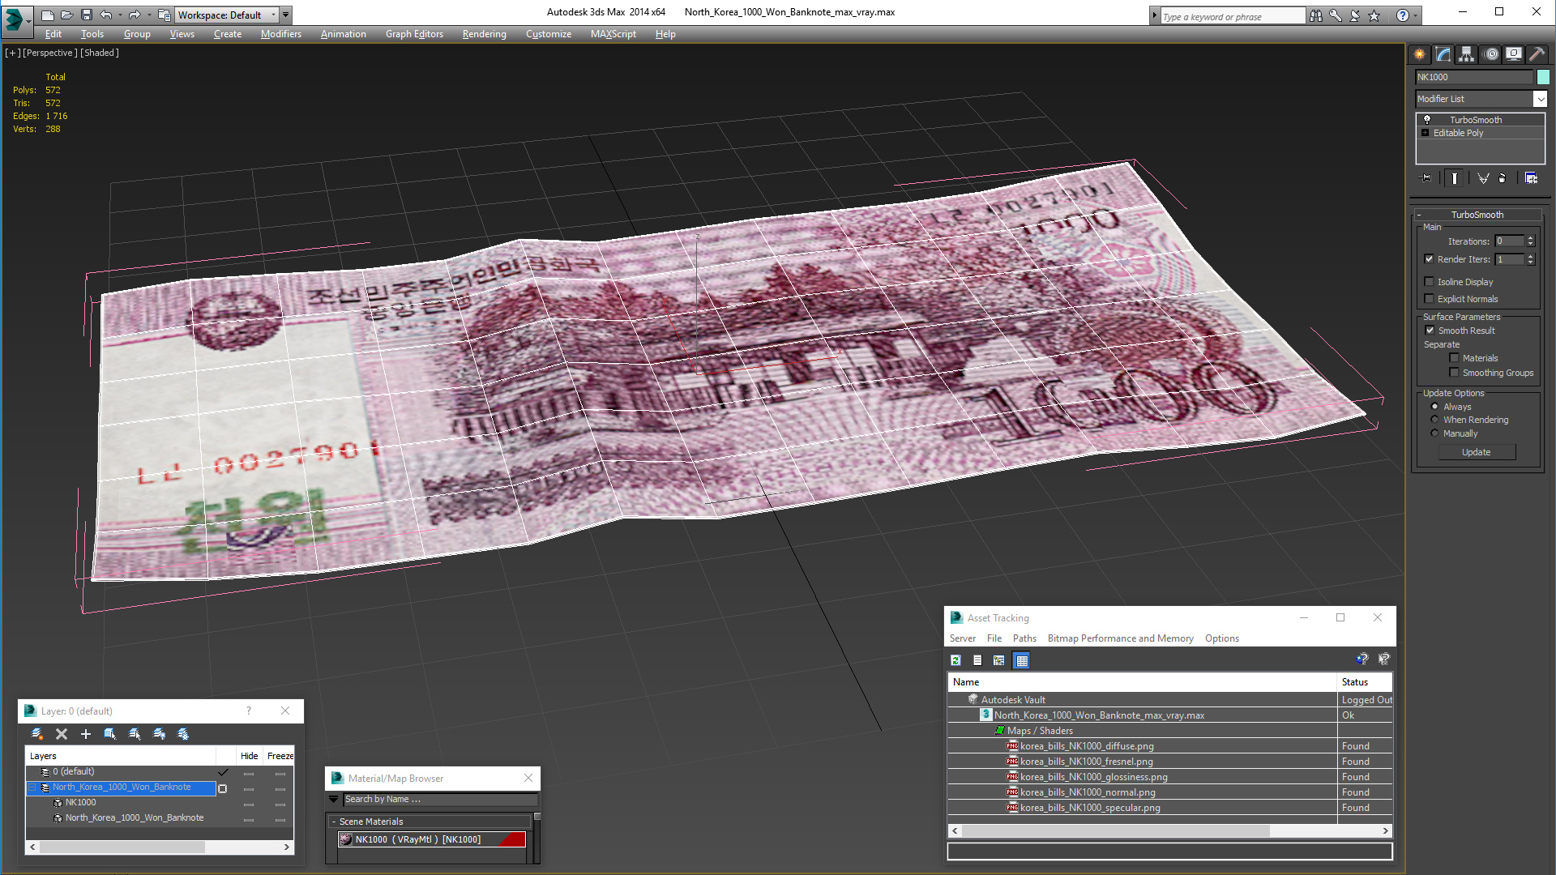Click the NK1000 object color swatch
The image size is (1556, 875).
pos(1543,77)
